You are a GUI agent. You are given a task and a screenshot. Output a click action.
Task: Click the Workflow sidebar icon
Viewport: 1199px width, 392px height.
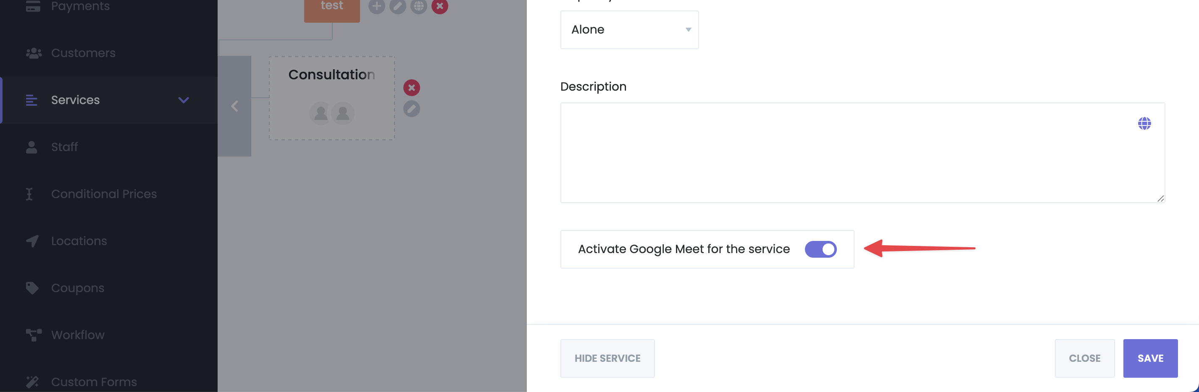click(34, 335)
